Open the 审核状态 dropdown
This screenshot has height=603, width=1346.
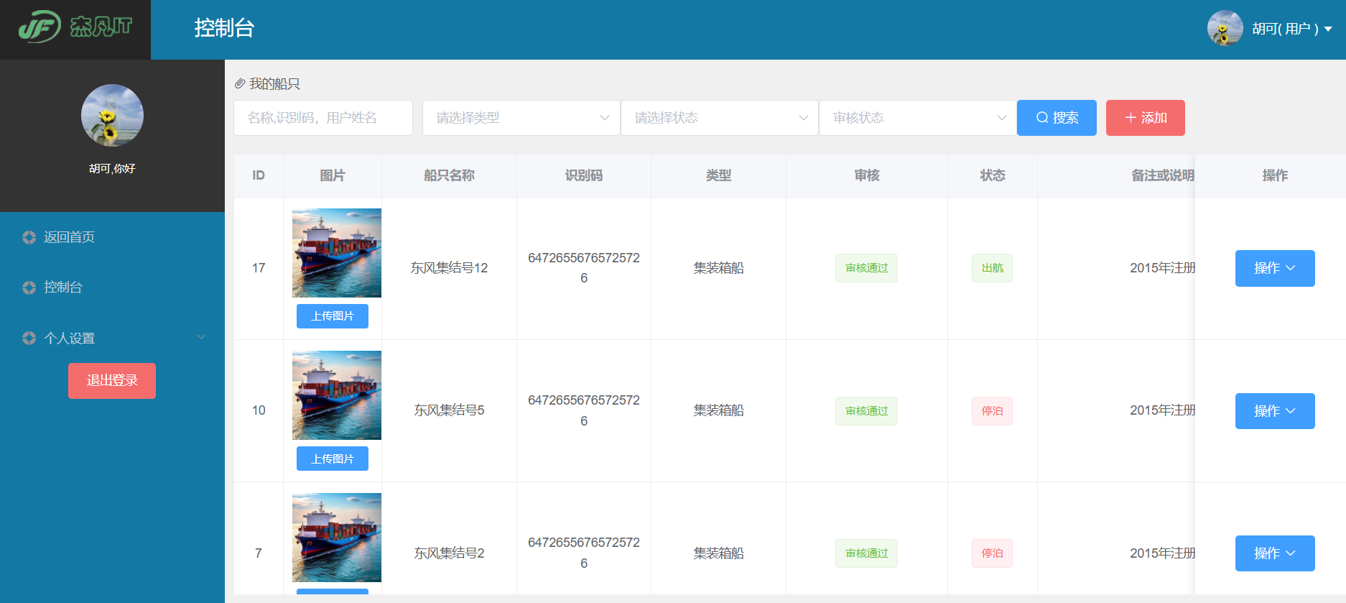point(918,118)
